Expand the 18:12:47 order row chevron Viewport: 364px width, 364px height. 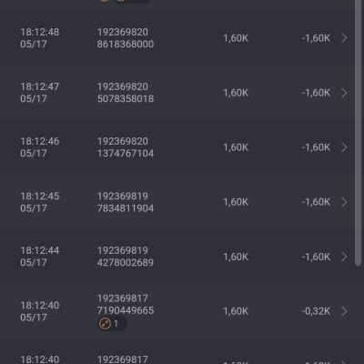(x=344, y=93)
